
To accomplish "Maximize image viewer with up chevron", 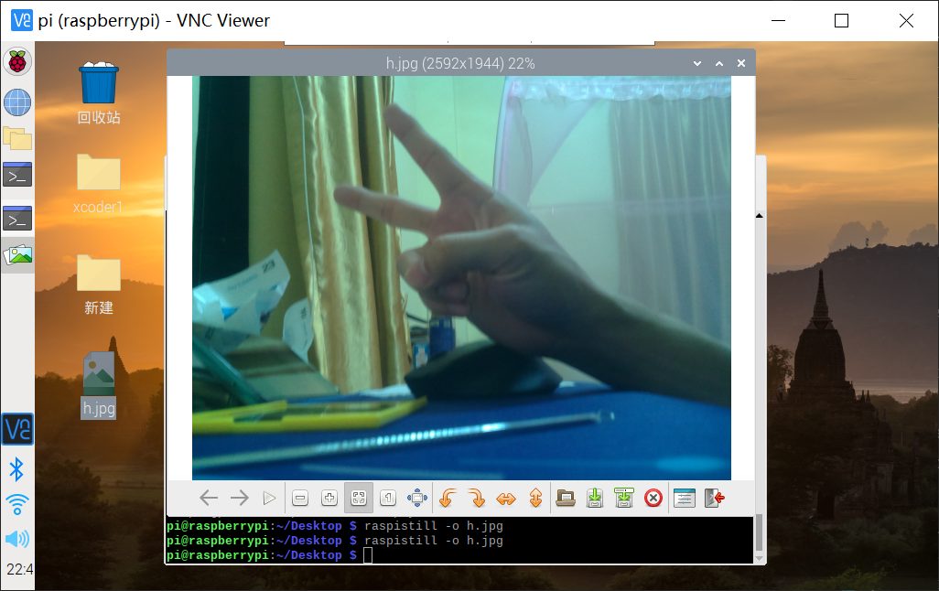I will [719, 63].
